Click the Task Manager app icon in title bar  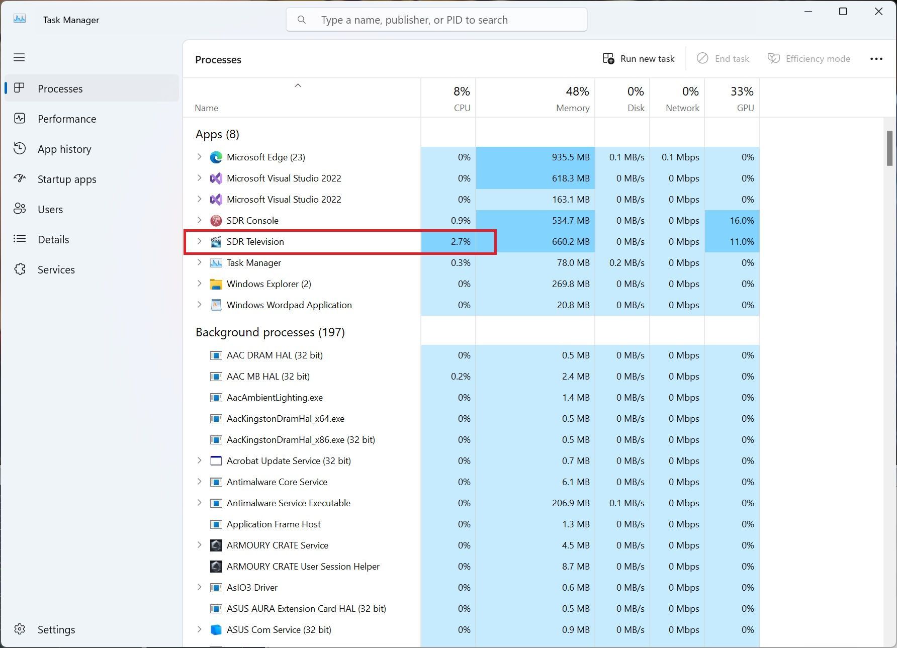tap(20, 19)
